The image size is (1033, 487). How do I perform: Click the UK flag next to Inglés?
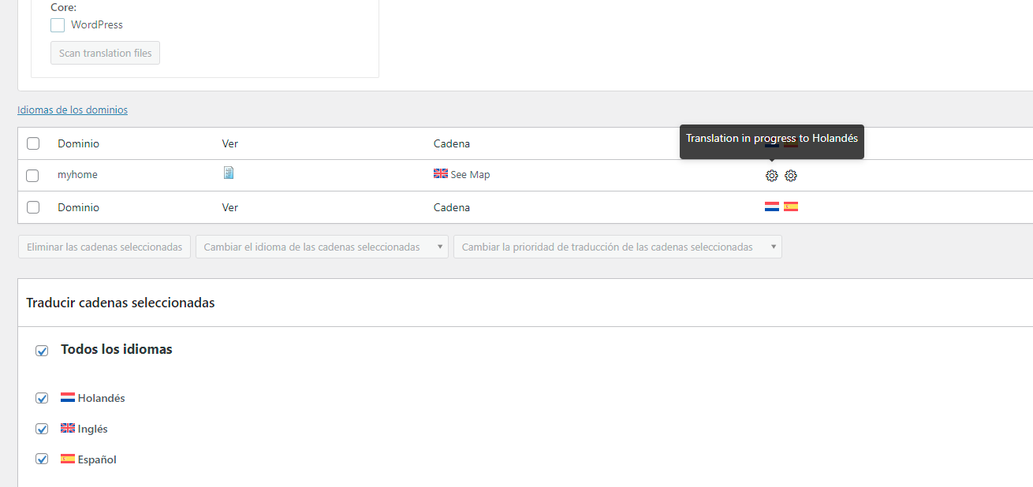tap(68, 429)
